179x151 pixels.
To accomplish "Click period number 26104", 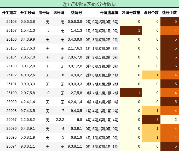I will [11, 57].
